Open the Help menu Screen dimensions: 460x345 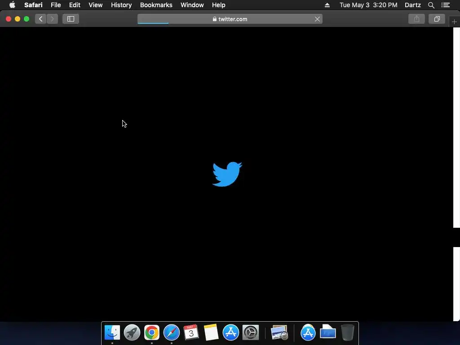pyautogui.click(x=219, y=5)
